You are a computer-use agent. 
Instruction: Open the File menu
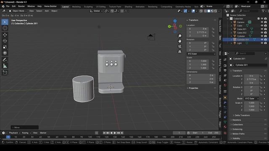[x=8, y=6]
